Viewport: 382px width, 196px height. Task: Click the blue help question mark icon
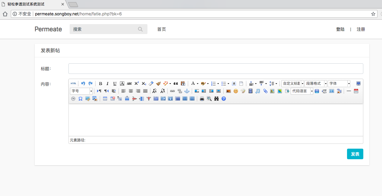tap(224, 99)
